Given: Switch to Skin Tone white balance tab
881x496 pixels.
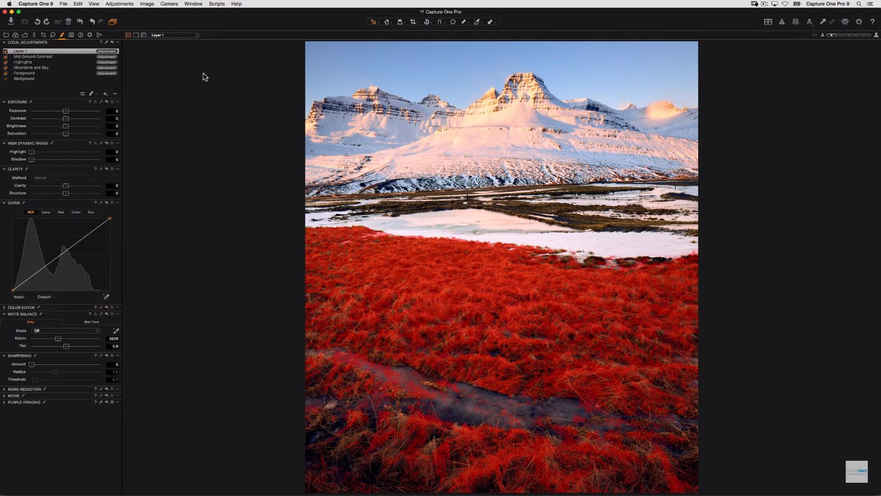Looking at the screenshot, I should (91, 322).
